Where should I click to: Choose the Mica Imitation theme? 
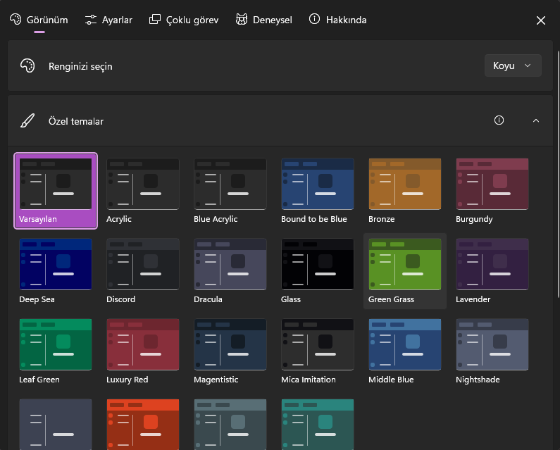[318, 352]
